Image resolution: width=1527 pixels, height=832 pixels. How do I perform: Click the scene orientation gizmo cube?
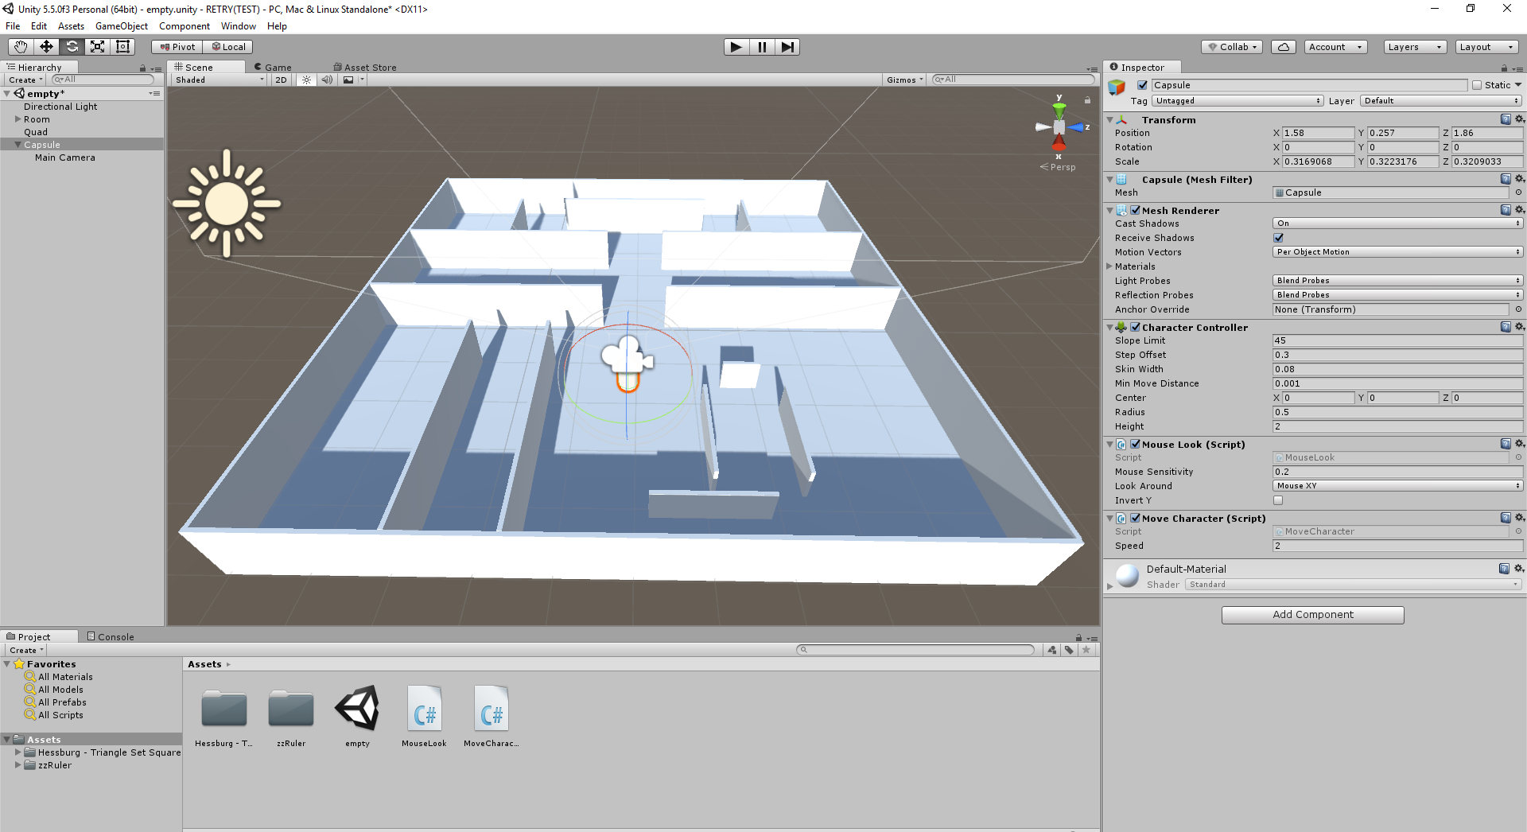pyautogui.click(x=1059, y=127)
